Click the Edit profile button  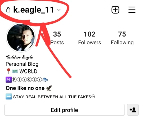pyautogui.click(x=64, y=110)
